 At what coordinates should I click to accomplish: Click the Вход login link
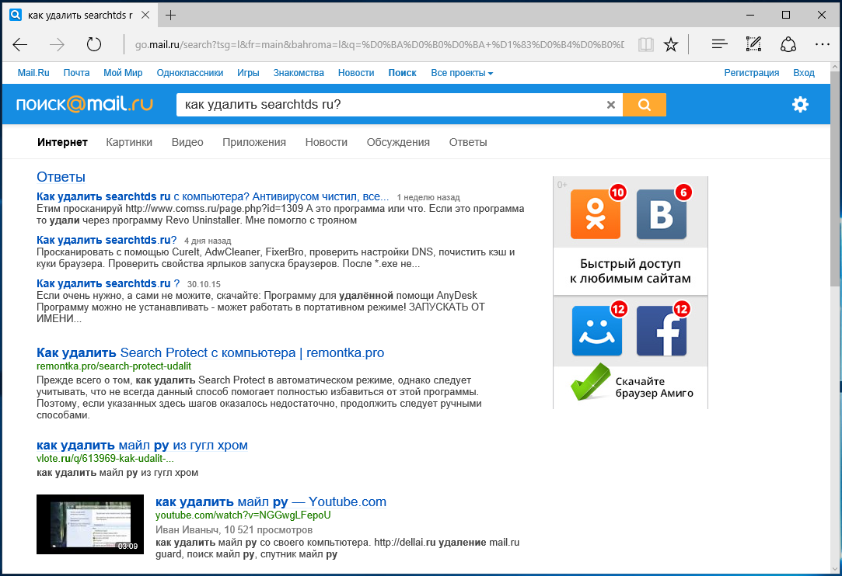[804, 73]
